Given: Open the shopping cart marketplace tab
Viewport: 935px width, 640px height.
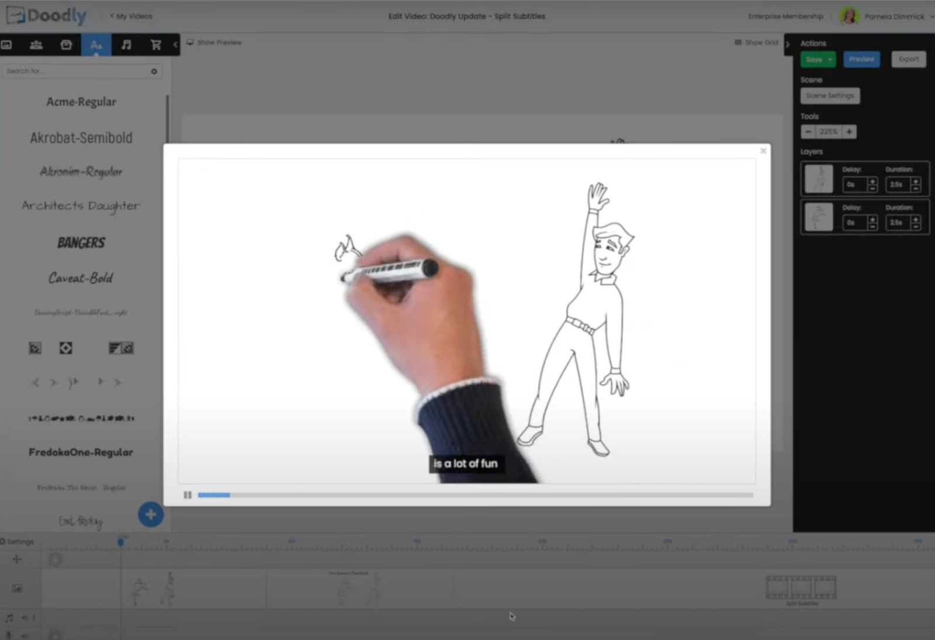Looking at the screenshot, I should click(156, 44).
